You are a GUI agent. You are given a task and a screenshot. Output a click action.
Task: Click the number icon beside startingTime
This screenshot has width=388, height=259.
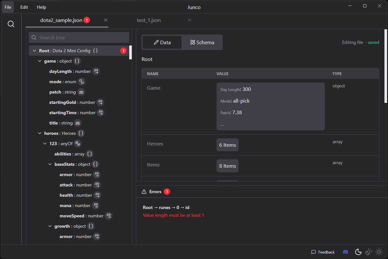tap(101, 113)
